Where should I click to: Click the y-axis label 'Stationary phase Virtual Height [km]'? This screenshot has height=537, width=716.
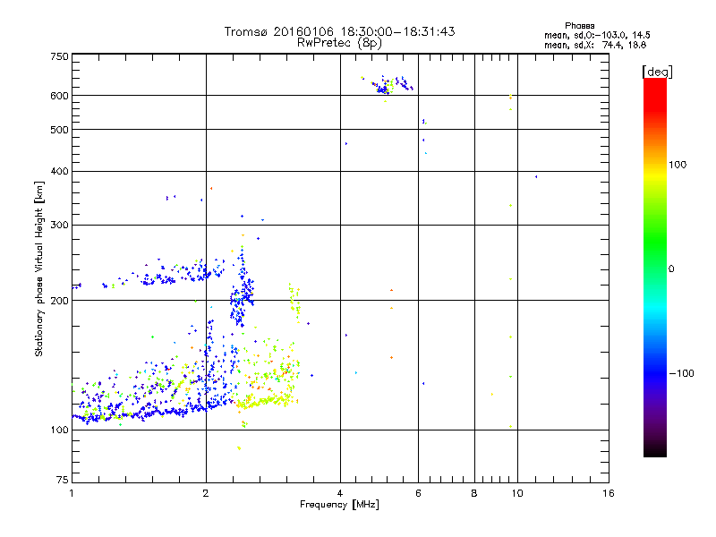tap(39, 269)
